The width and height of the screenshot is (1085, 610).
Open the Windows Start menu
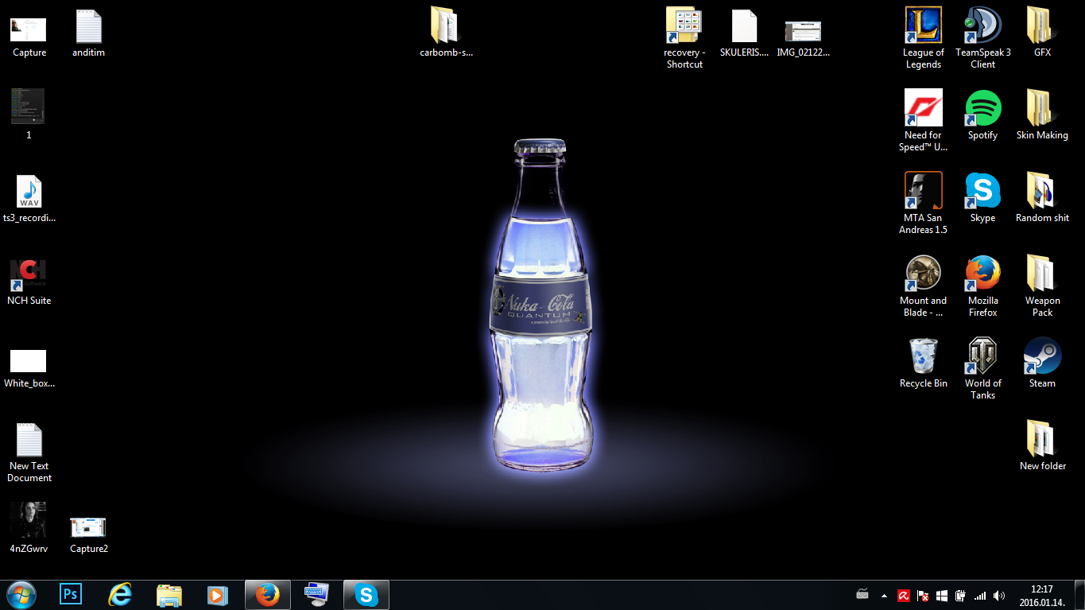pyautogui.click(x=21, y=595)
